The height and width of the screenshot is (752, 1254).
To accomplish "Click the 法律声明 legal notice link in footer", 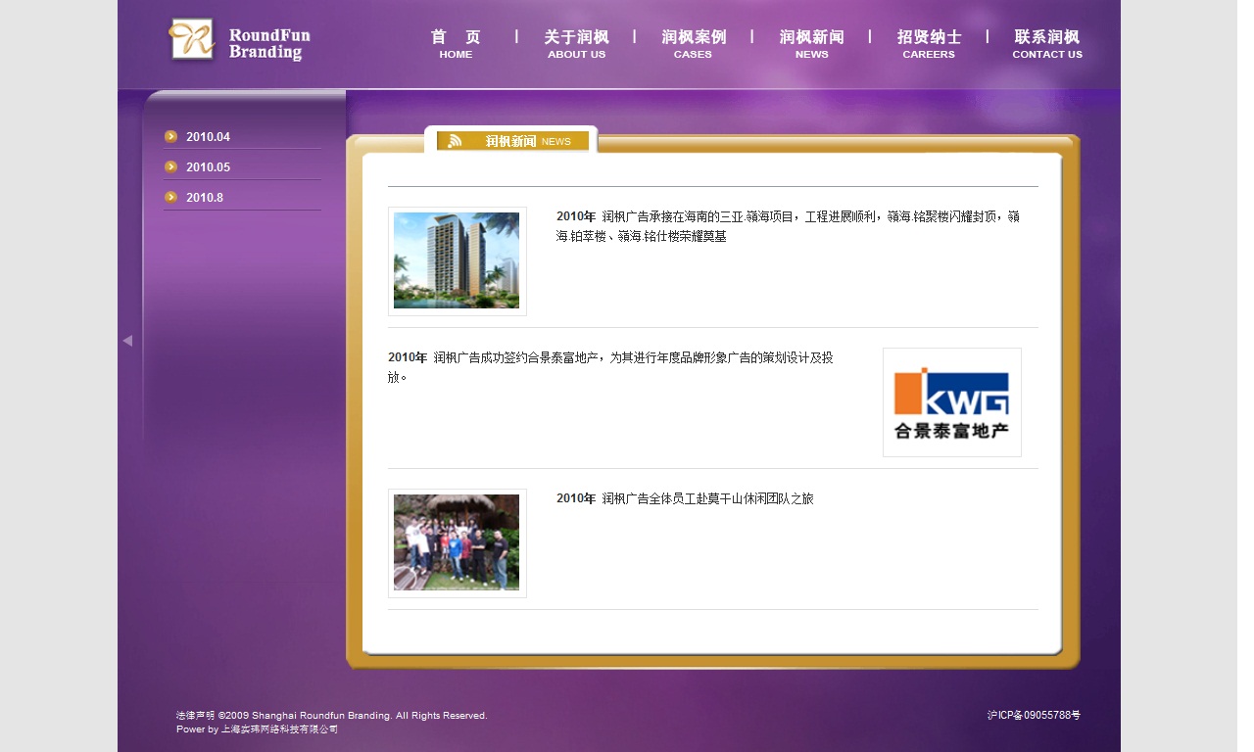I will tap(196, 716).
